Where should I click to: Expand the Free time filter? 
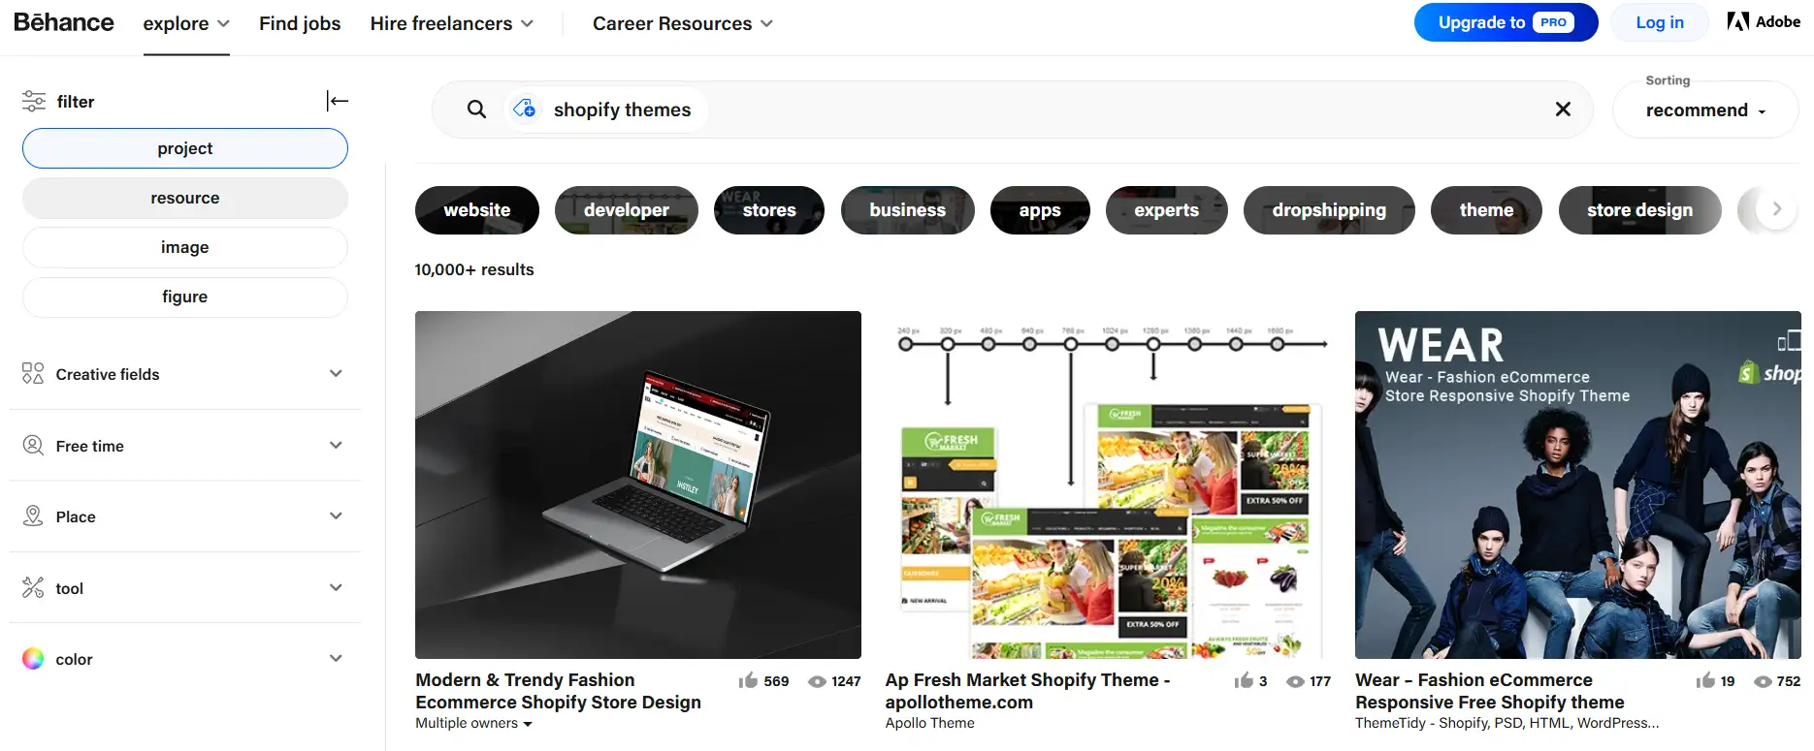click(x=184, y=446)
